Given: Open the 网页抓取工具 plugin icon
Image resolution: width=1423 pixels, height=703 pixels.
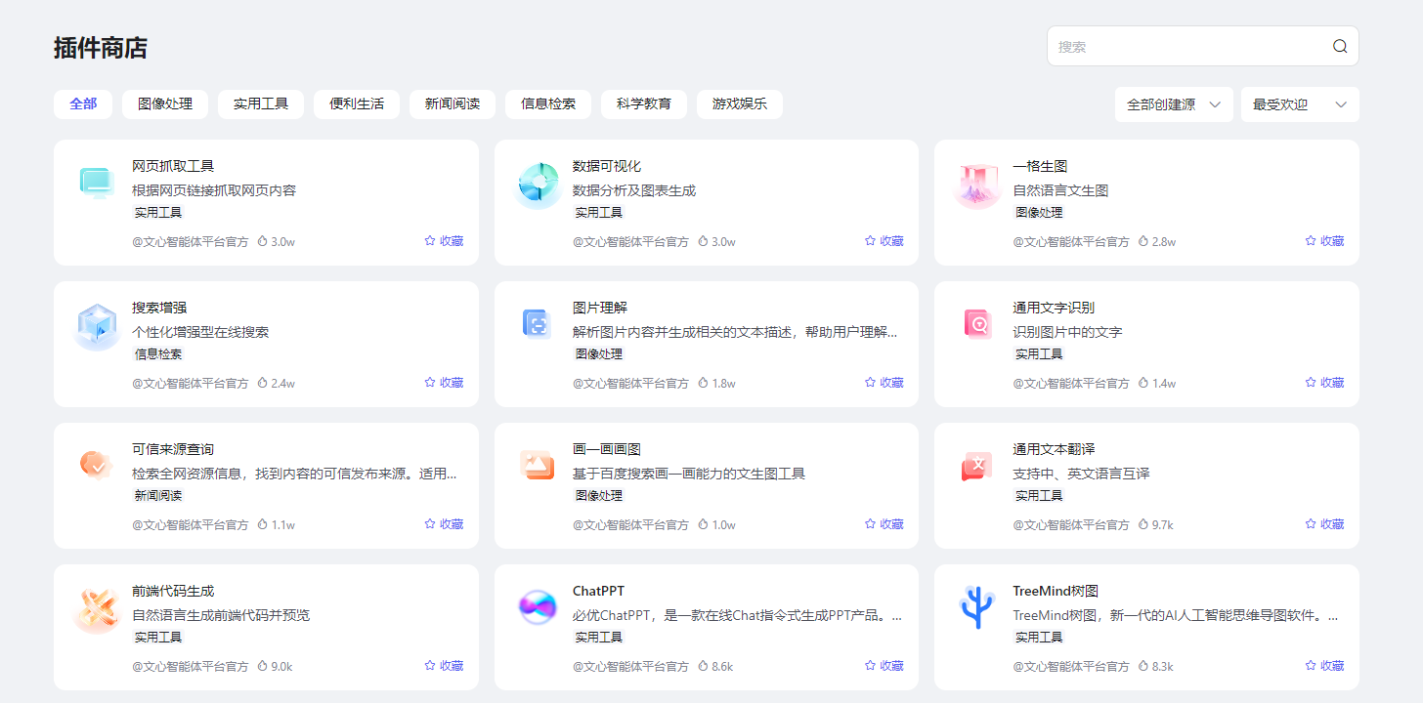Looking at the screenshot, I should coord(97,185).
